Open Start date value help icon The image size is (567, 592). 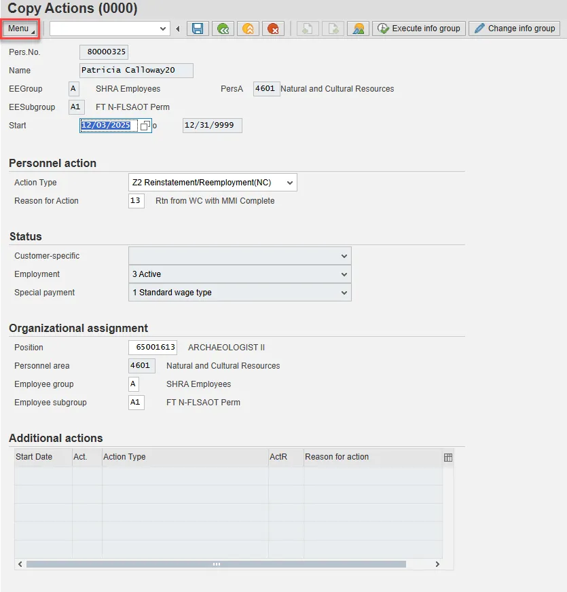pos(145,126)
